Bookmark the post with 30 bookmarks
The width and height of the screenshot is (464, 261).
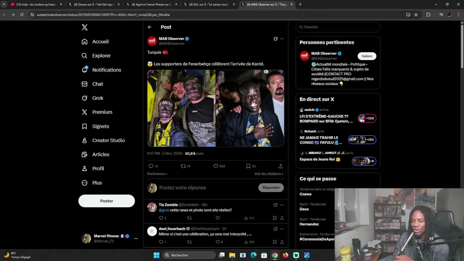click(x=248, y=166)
